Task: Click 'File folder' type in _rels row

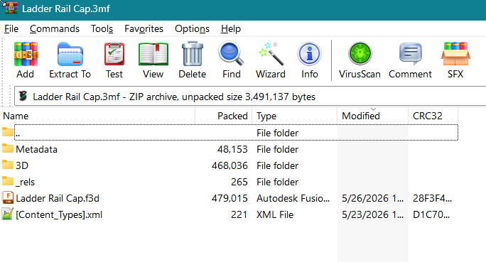Action: point(277,182)
